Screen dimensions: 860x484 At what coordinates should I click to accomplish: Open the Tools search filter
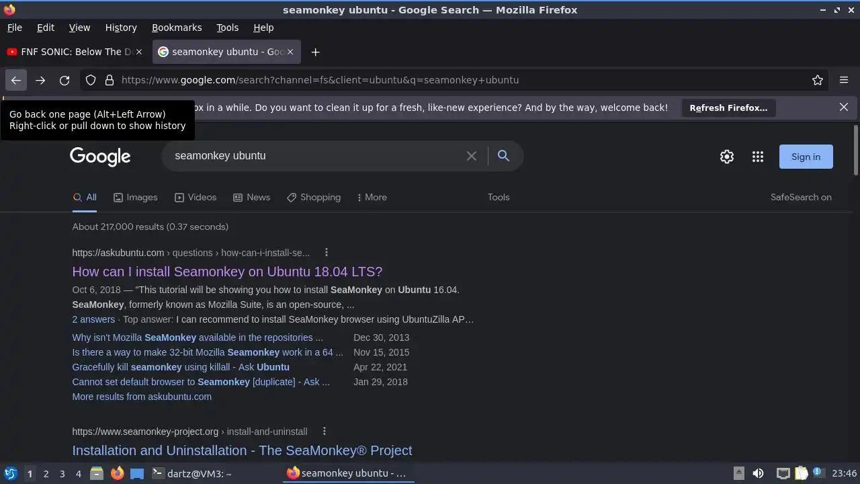(499, 197)
